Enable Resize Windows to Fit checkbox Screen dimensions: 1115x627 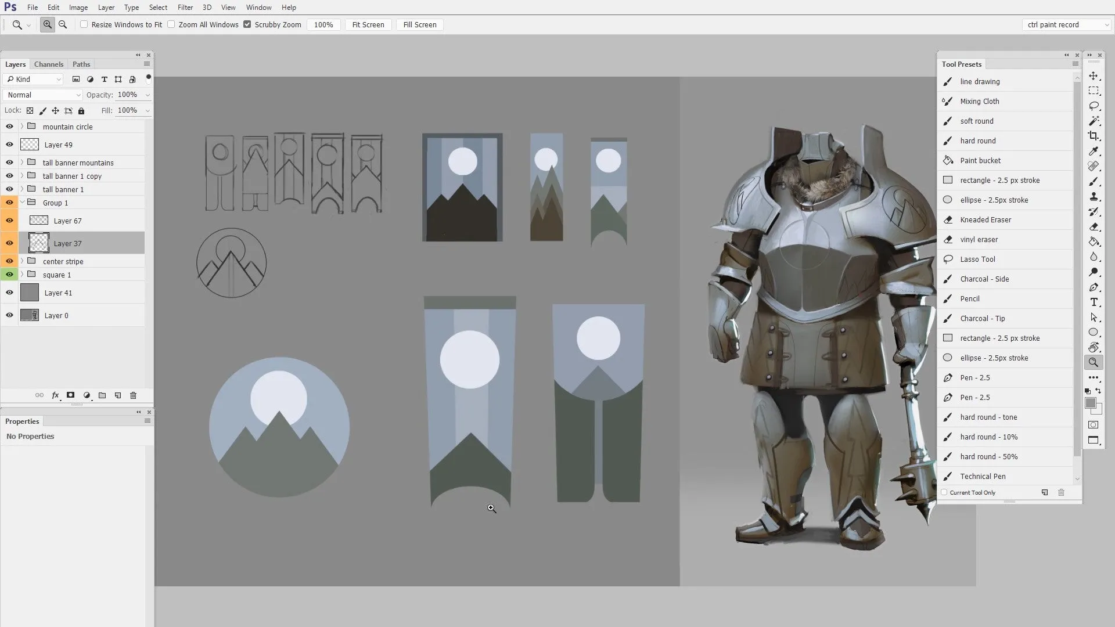click(x=84, y=24)
